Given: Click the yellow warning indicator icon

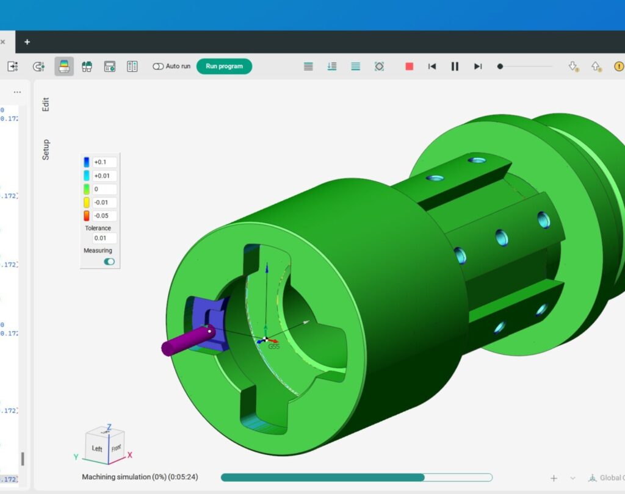Looking at the screenshot, I should 618,66.
